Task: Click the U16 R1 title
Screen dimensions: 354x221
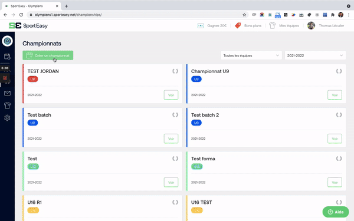Action: [x=35, y=203]
